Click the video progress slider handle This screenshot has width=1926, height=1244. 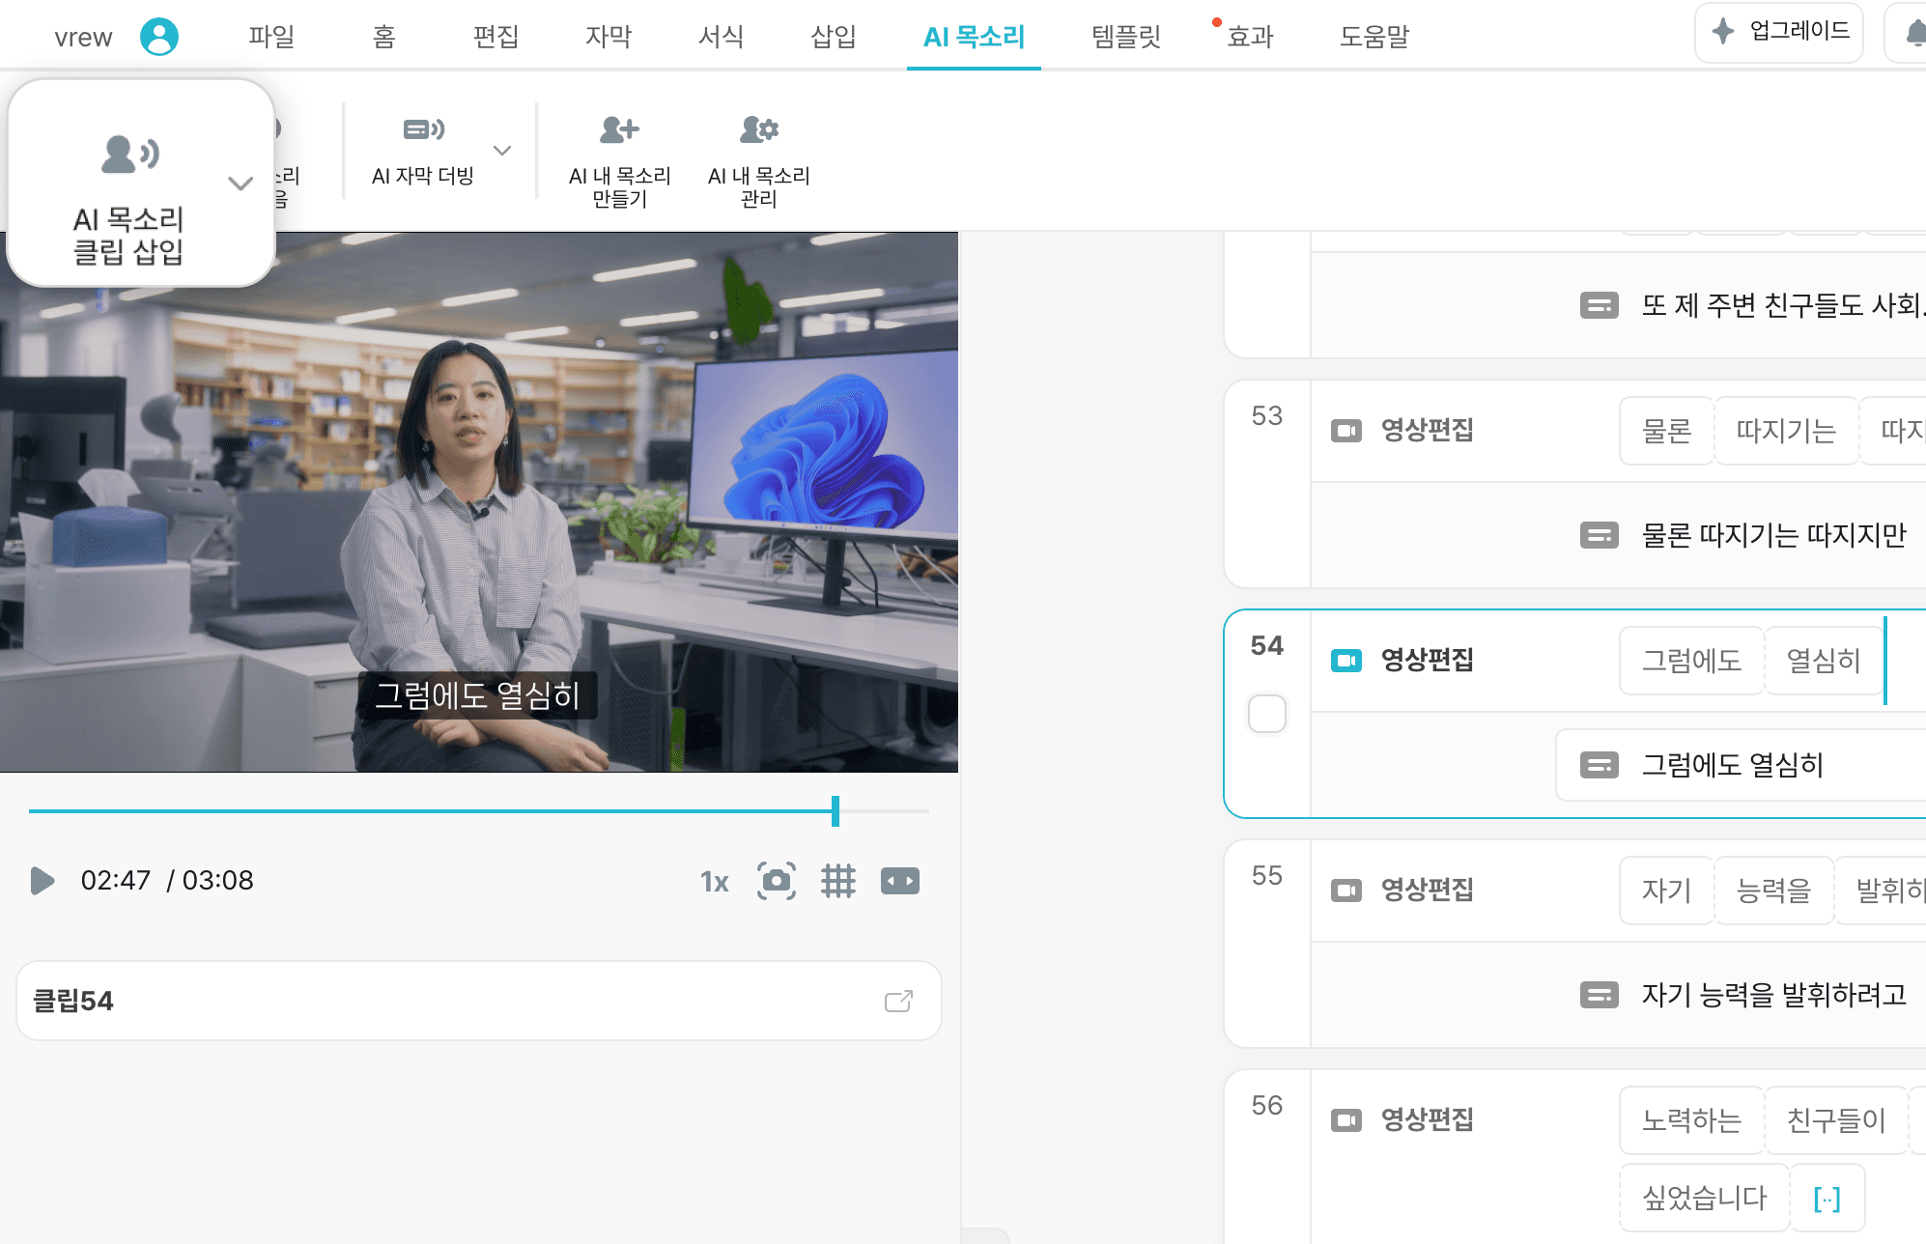(x=836, y=810)
